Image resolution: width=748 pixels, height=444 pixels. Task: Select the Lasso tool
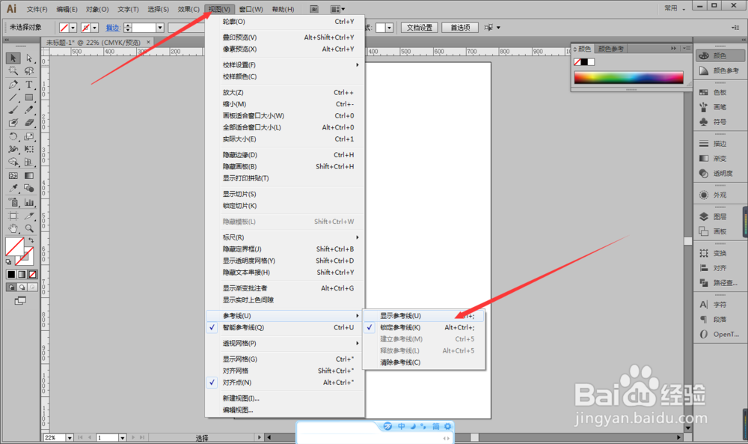coord(29,70)
